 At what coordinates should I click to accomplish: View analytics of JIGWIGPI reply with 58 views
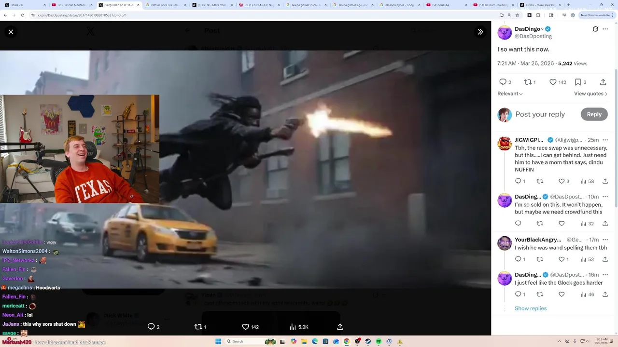point(587,181)
